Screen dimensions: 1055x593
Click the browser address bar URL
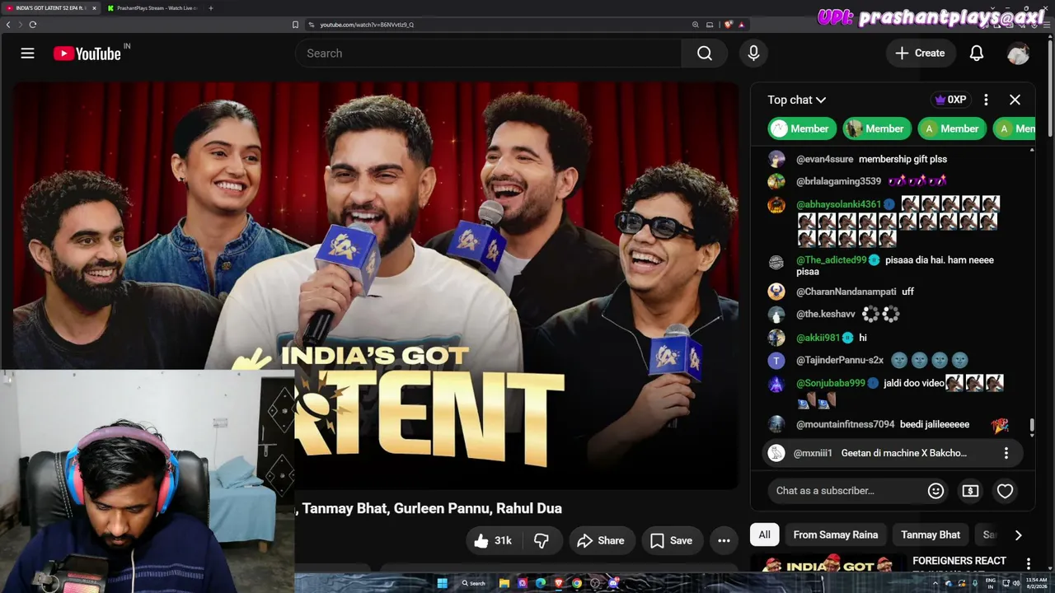click(x=367, y=25)
